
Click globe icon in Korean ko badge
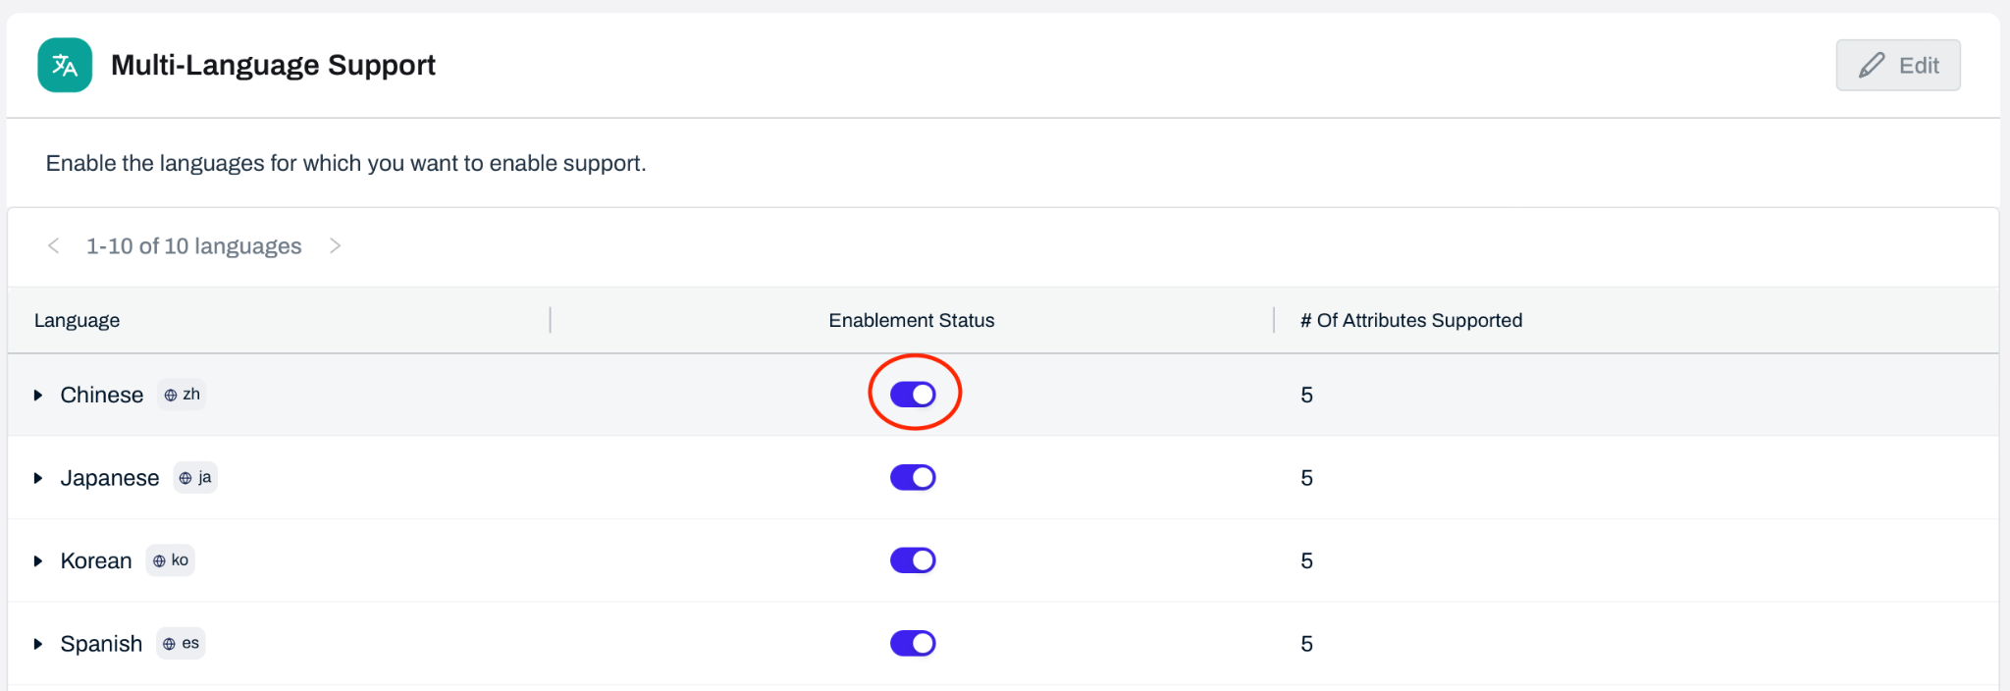click(x=159, y=561)
